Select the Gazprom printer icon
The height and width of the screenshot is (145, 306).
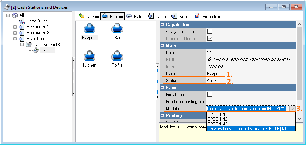90,28
